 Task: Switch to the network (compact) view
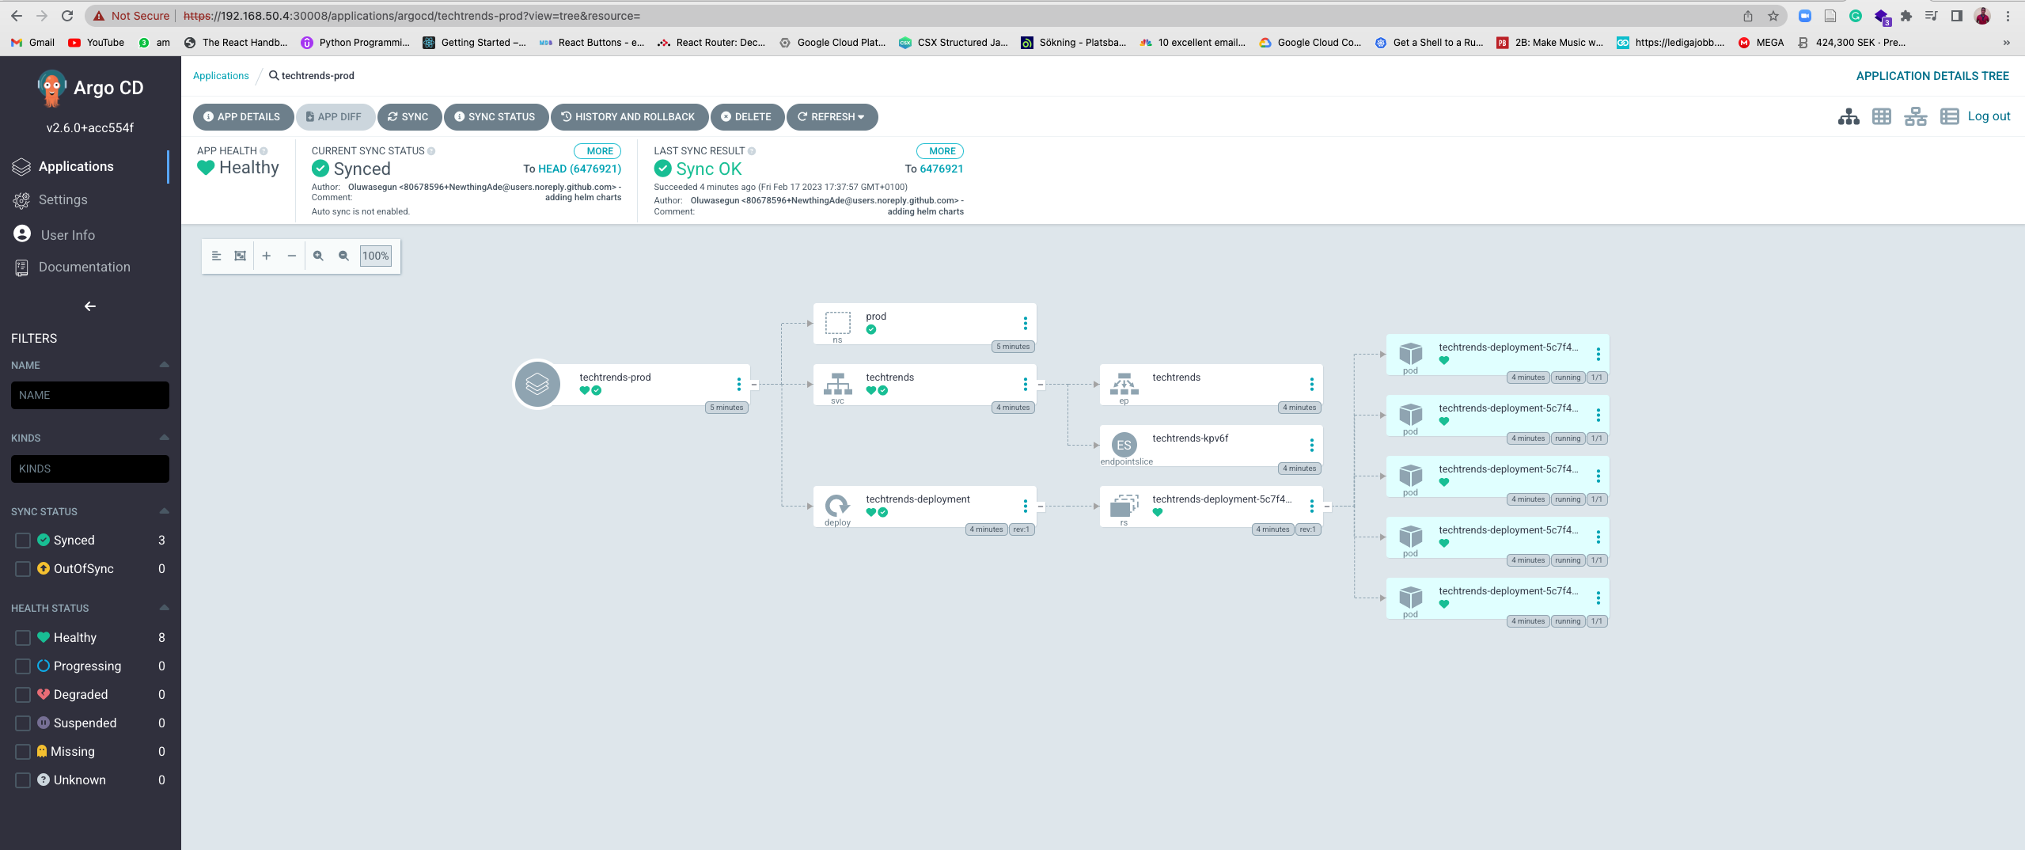point(1916,116)
